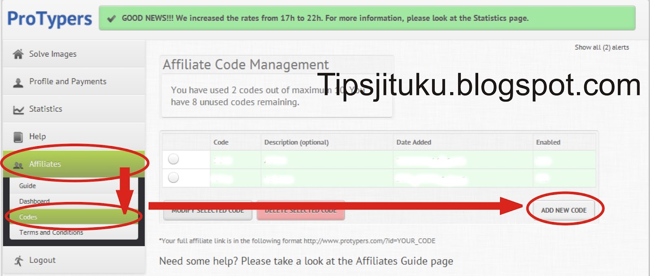Click the Modify Selected Code button
The width and height of the screenshot is (650, 276).
tap(208, 210)
